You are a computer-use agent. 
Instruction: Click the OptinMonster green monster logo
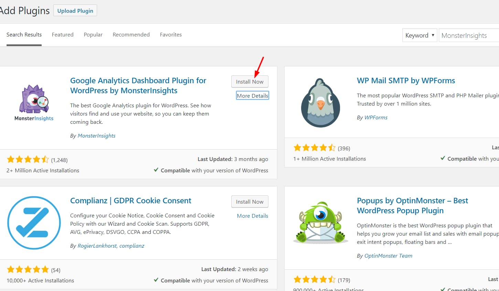[x=320, y=222]
